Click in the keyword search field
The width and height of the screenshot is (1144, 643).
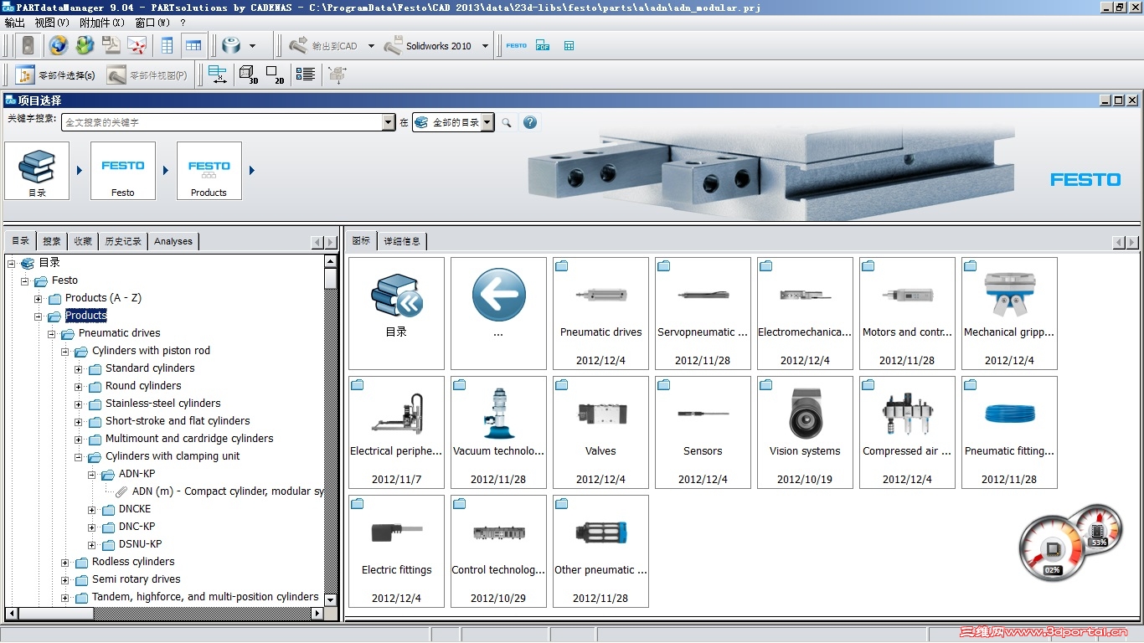[222, 122]
